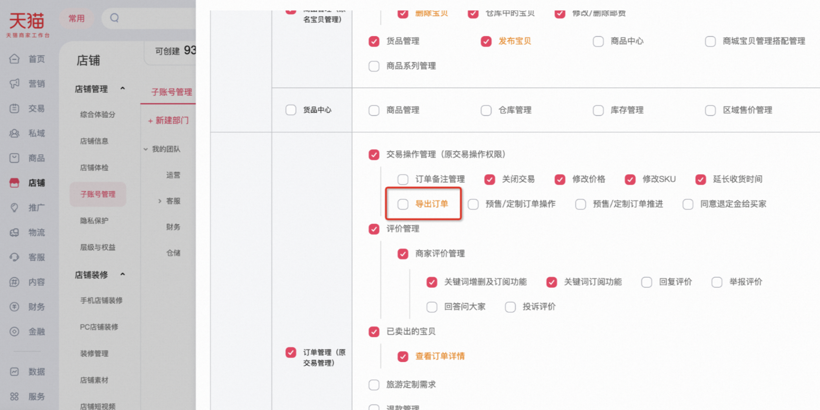Image resolution: width=820 pixels, height=410 pixels.
Task: Open the 推广 promotion icon
Action: tap(15, 207)
